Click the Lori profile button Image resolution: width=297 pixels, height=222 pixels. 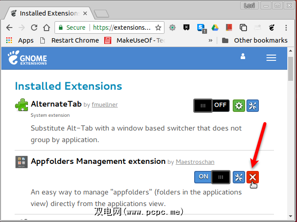tap(249, 5)
